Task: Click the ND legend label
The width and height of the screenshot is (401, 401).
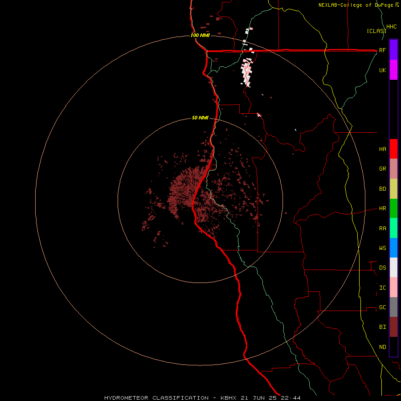Action: (x=382, y=347)
